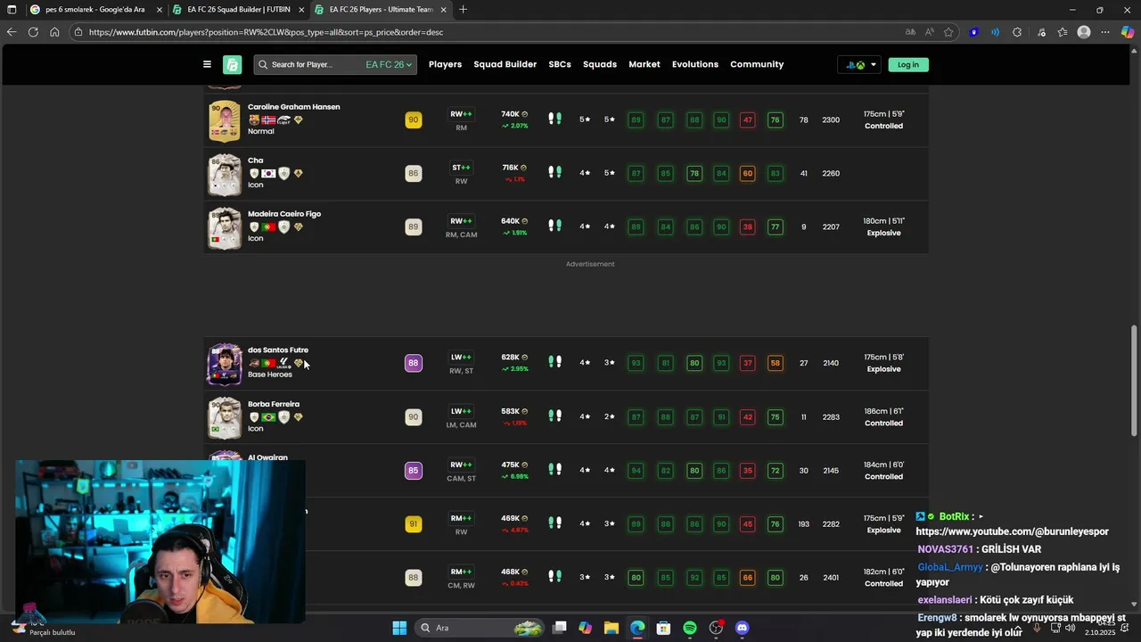Expand the PlayStation/Xbox platform selector
The width and height of the screenshot is (1141, 642).
pyautogui.click(x=860, y=64)
